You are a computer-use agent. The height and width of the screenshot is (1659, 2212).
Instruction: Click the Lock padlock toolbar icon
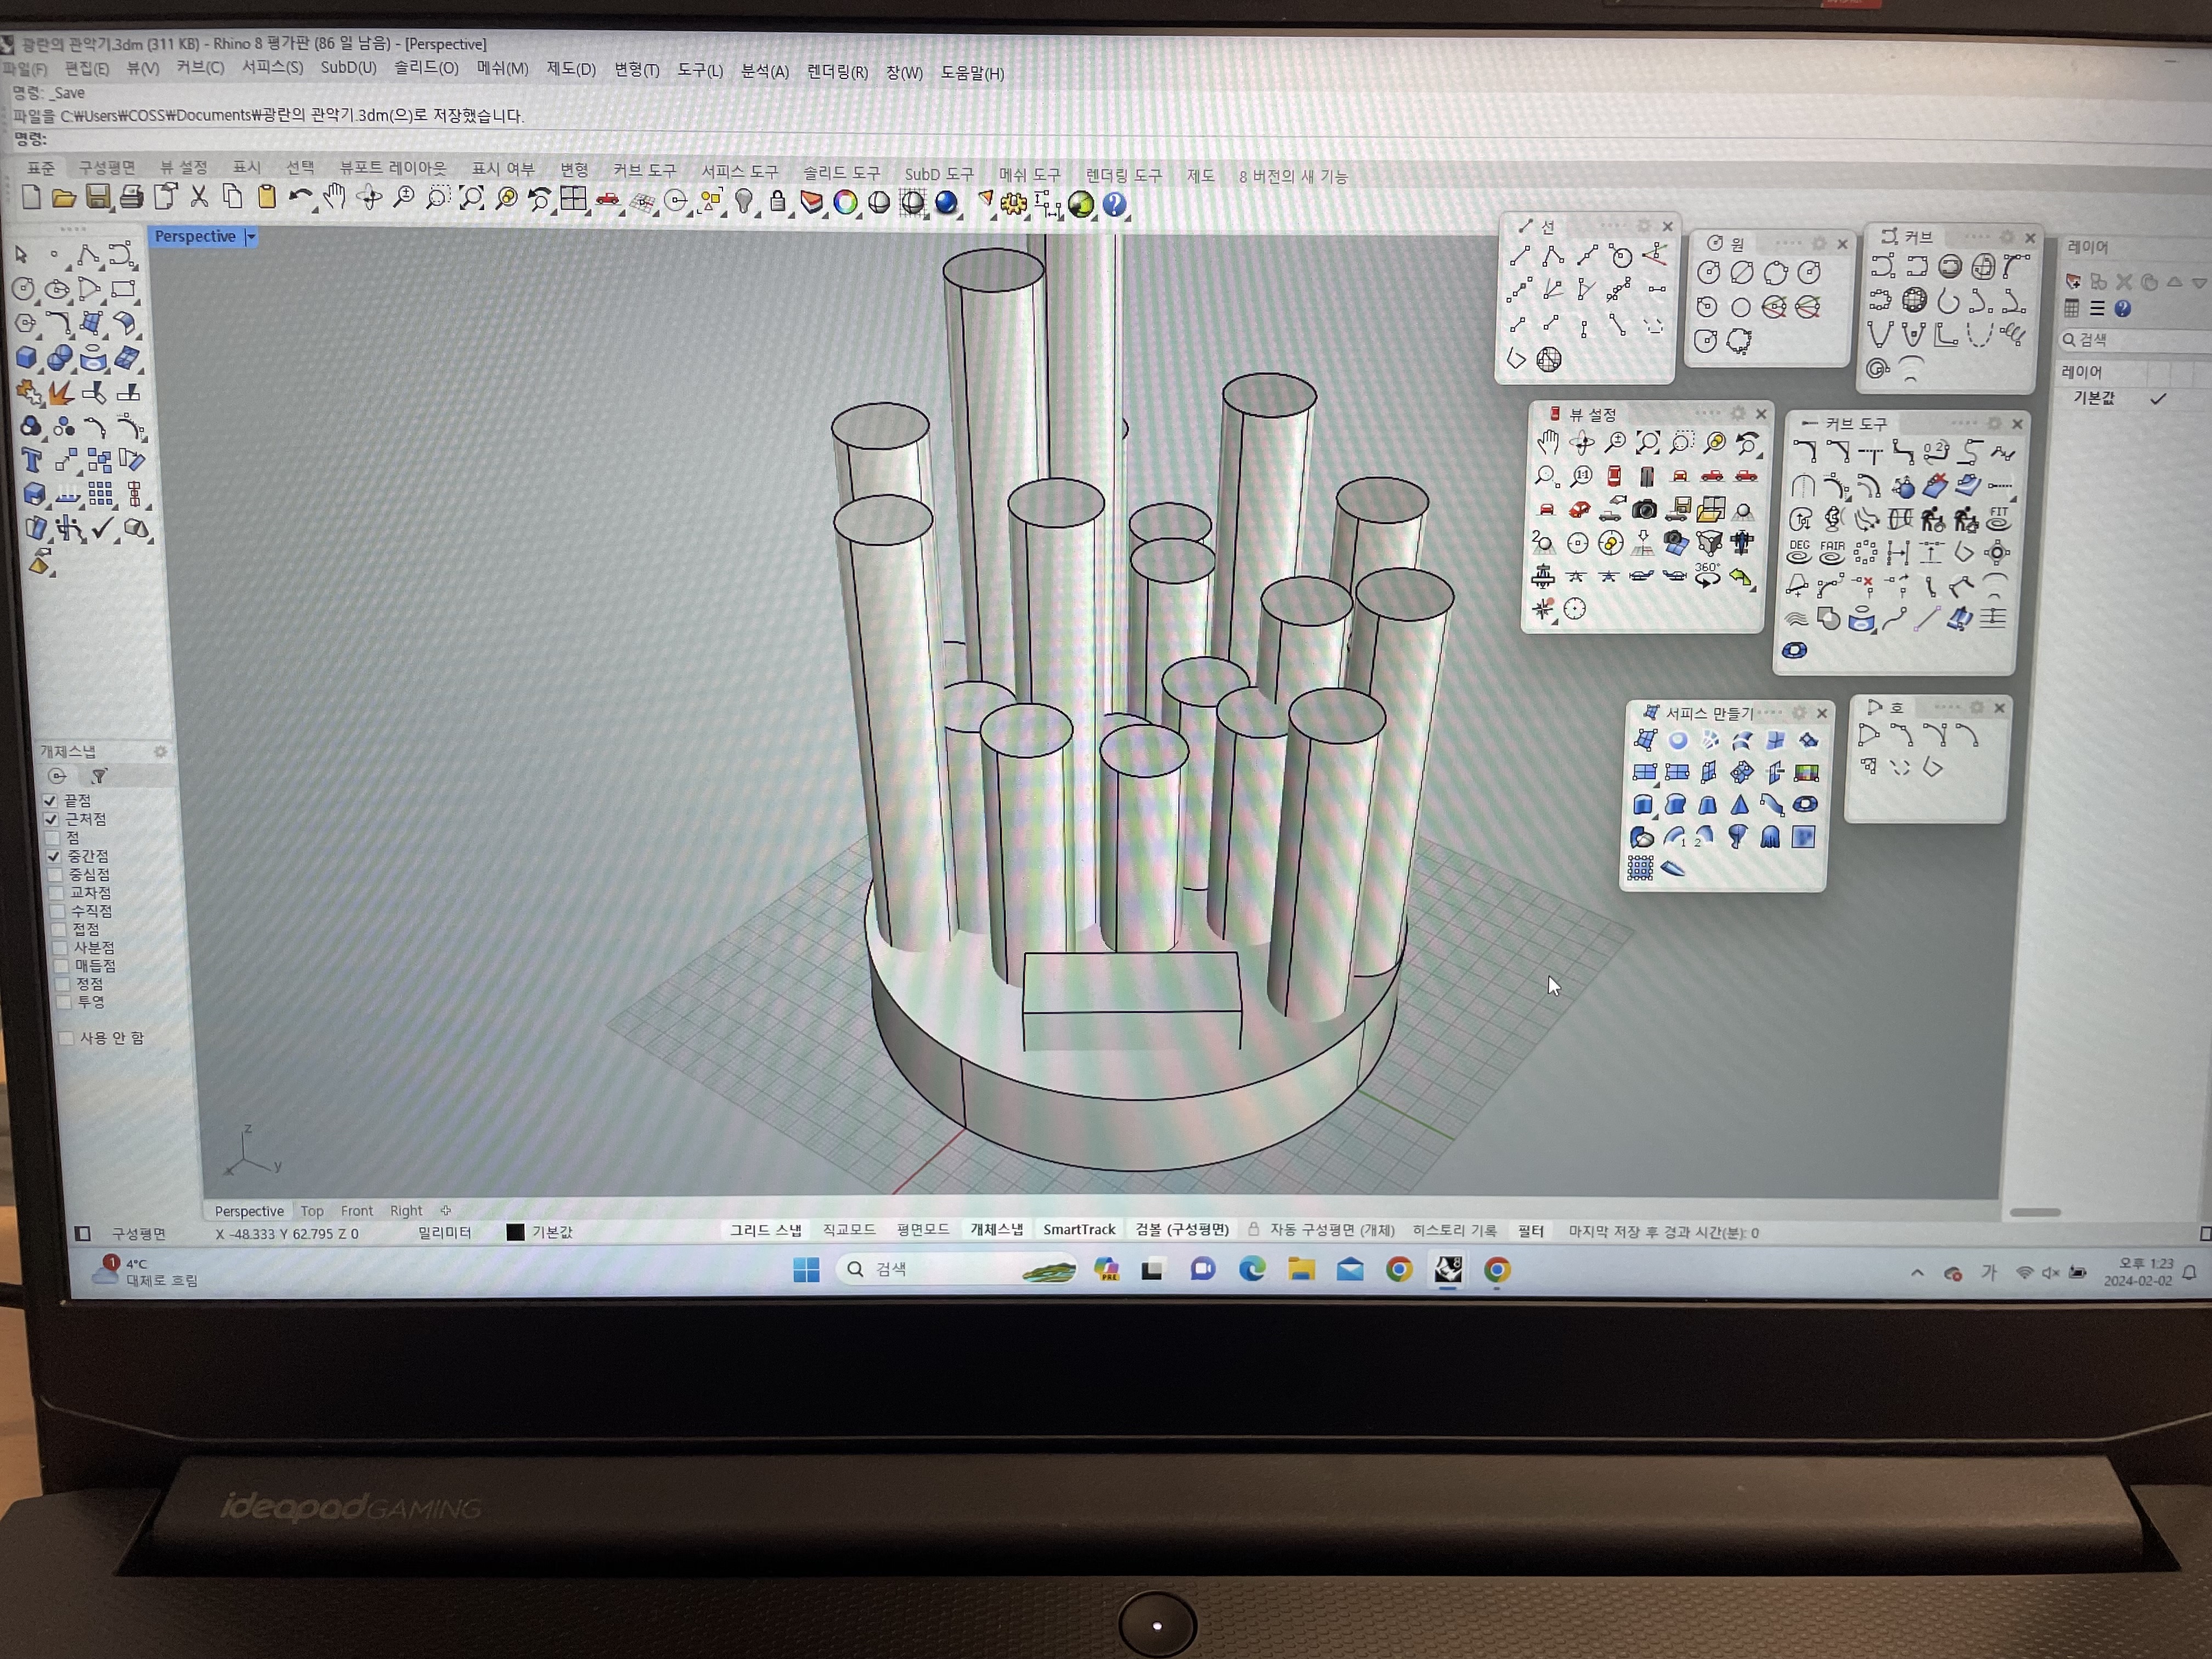(x=777, y=202)
